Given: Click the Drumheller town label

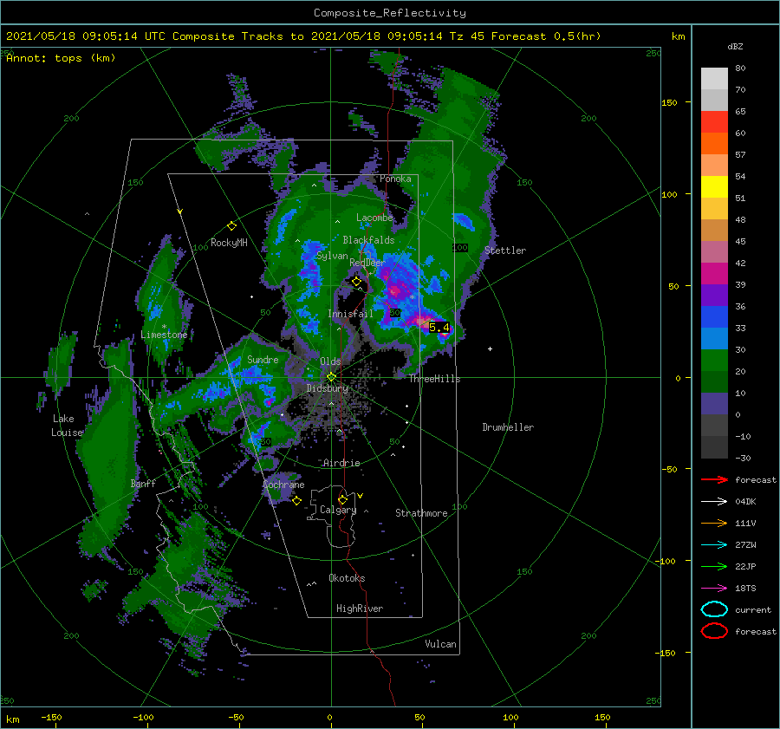Looking at the screenshot, I should coord(507,427).
